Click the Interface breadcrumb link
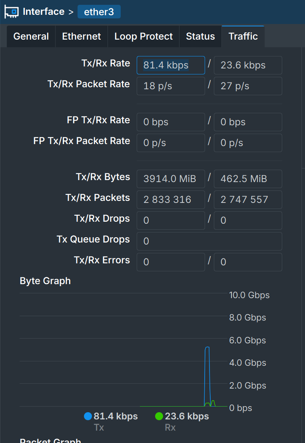The image size is (305, 443). coord(44,12)
